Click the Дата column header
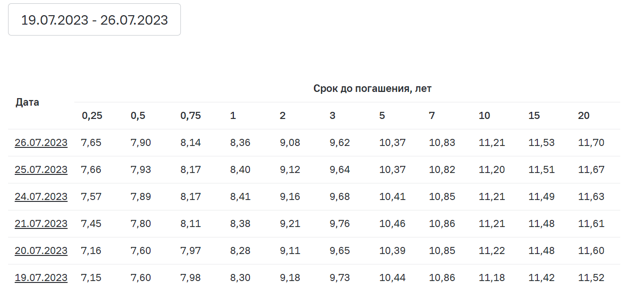The height and width of the screenshot is (291, 625). 27,102
